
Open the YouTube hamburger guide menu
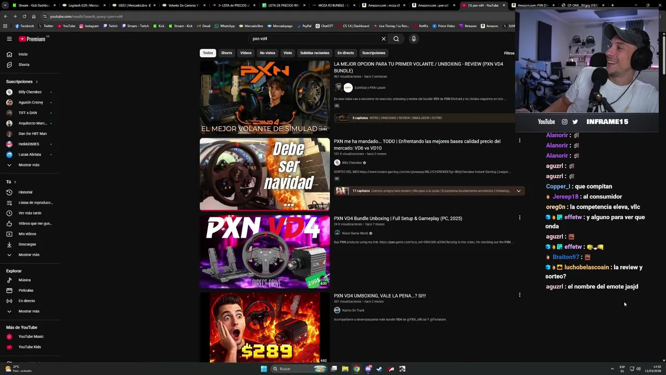9,39
